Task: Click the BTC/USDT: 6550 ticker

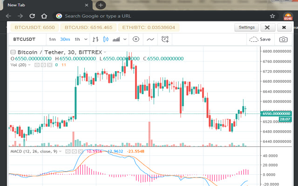Action: point(34,27)
